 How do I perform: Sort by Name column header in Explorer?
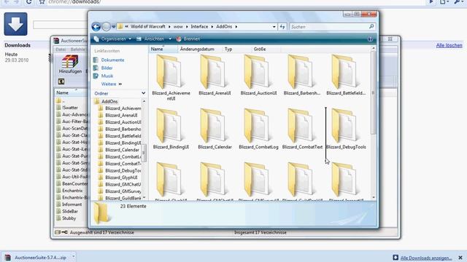(x=163, y=49)
